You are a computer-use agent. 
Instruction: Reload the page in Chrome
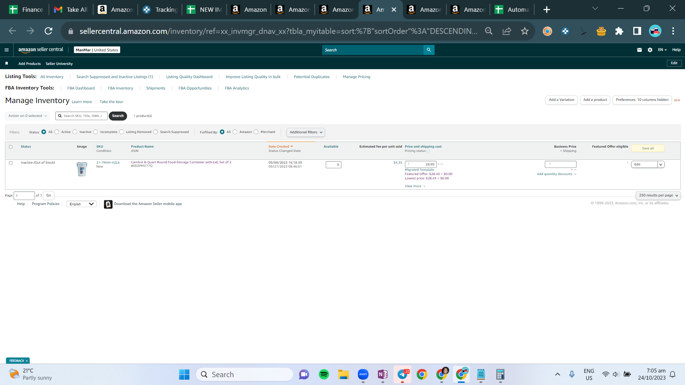(49, 31)
